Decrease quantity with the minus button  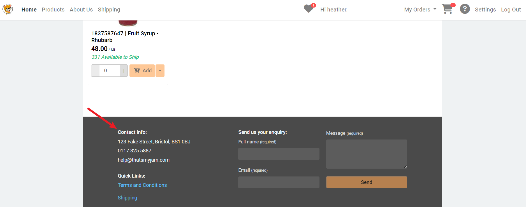(x=96, y=71)
